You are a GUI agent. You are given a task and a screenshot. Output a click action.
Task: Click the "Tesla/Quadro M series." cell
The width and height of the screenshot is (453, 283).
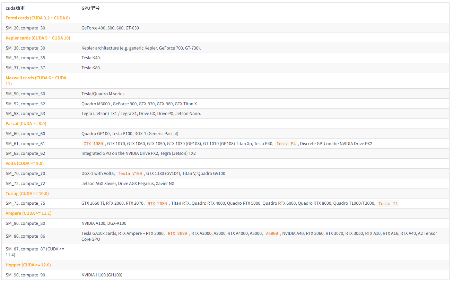(263, 94)
